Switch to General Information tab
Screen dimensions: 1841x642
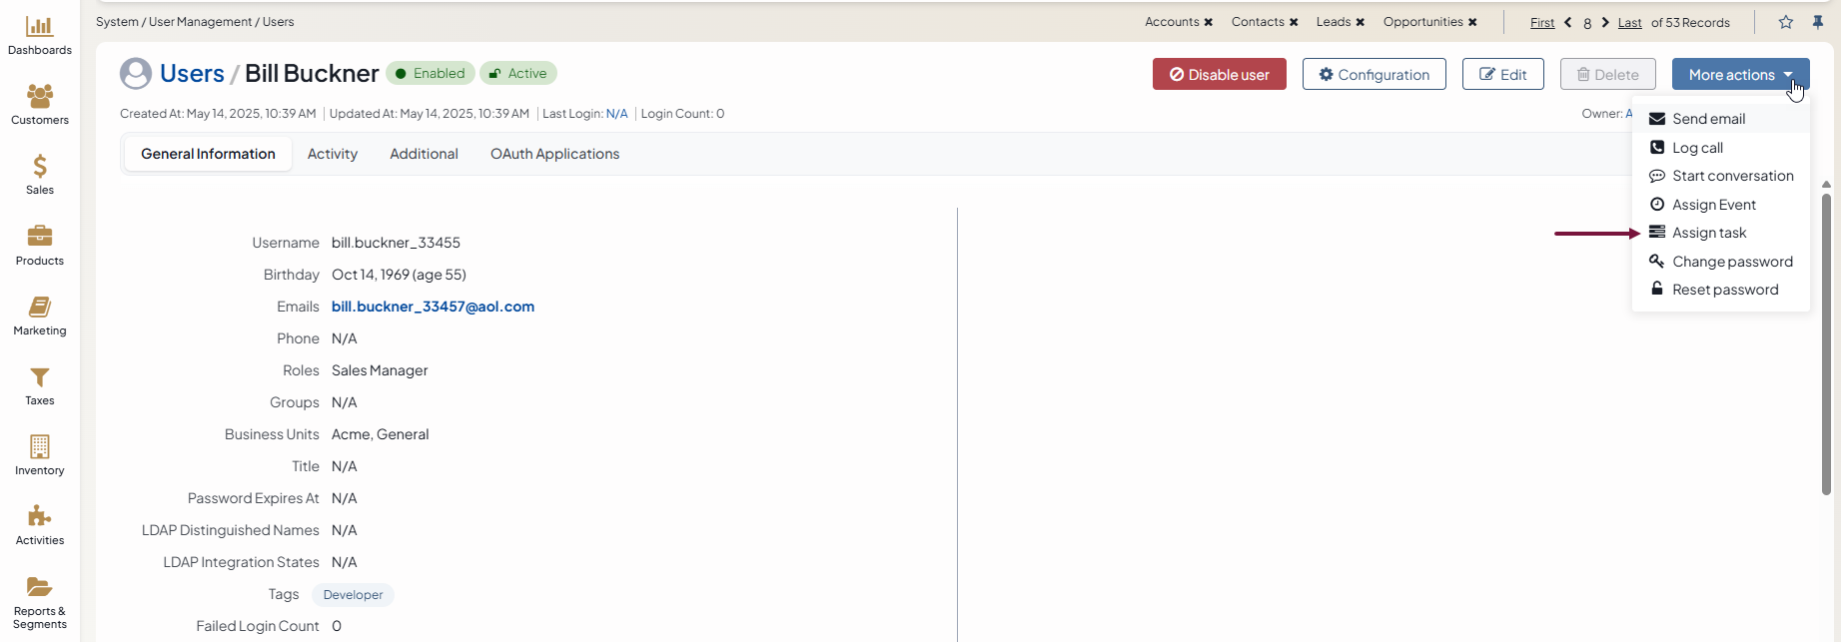click(208, 154)
